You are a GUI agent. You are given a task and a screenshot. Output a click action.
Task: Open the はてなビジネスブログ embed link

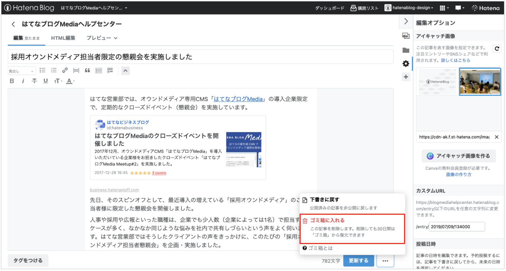tap(128, 122)
